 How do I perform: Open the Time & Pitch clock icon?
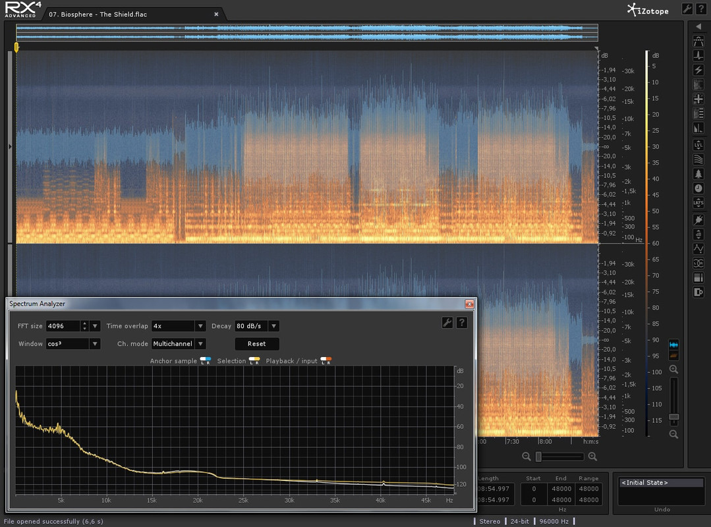pyautogui.click(x=698, y=188)
